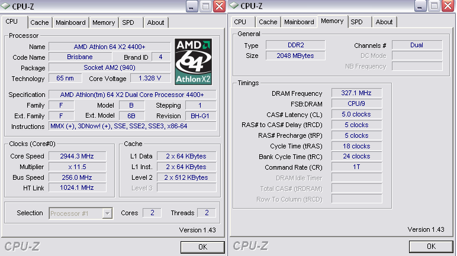The image size is (457, 256).
Task: Select Memory tab in right window
Action: 332,21
